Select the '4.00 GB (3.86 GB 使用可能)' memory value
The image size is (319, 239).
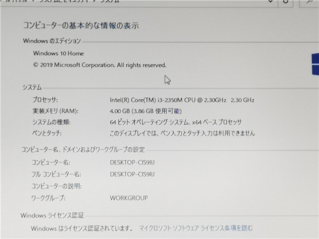point(146,111)
